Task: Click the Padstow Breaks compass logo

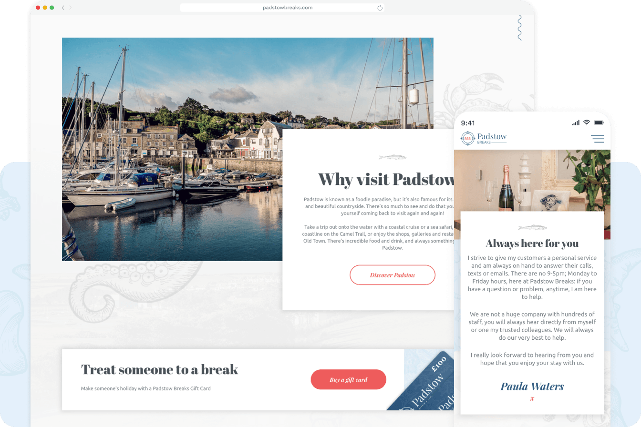Action: point(467,138)
